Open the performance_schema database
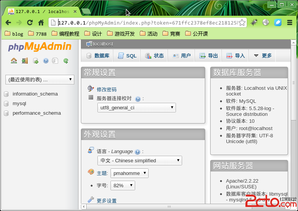The height and width of the screenshot is (211, 298). click(37, 113)
